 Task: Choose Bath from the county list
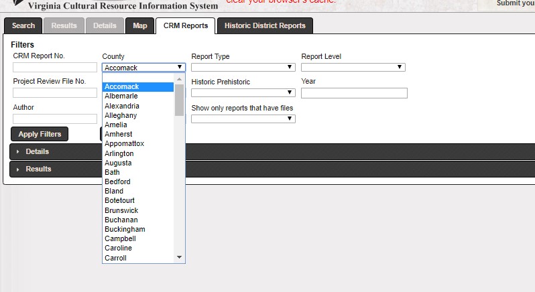click(x=138, y=172)
